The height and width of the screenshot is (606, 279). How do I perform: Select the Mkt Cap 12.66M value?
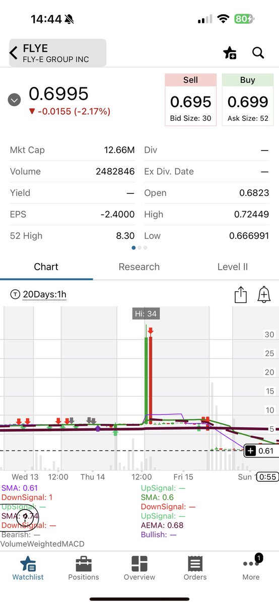pos(119,150)
